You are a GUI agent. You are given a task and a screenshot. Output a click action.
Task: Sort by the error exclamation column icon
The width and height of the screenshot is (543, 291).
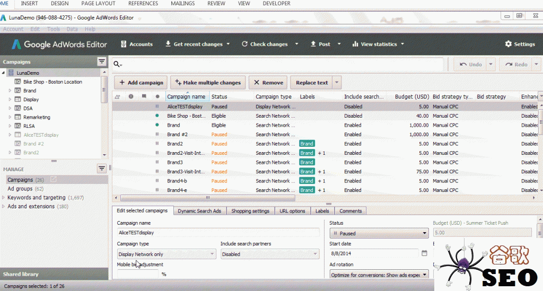tap(131, 96)
